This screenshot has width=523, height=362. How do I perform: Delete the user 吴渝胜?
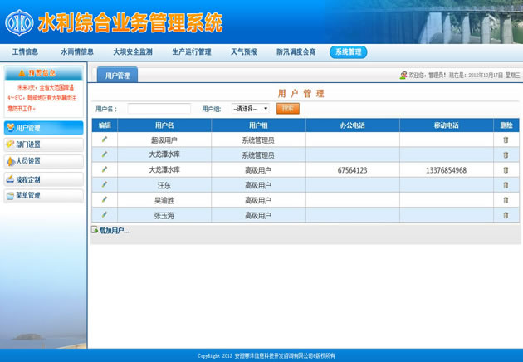[506, 200]
